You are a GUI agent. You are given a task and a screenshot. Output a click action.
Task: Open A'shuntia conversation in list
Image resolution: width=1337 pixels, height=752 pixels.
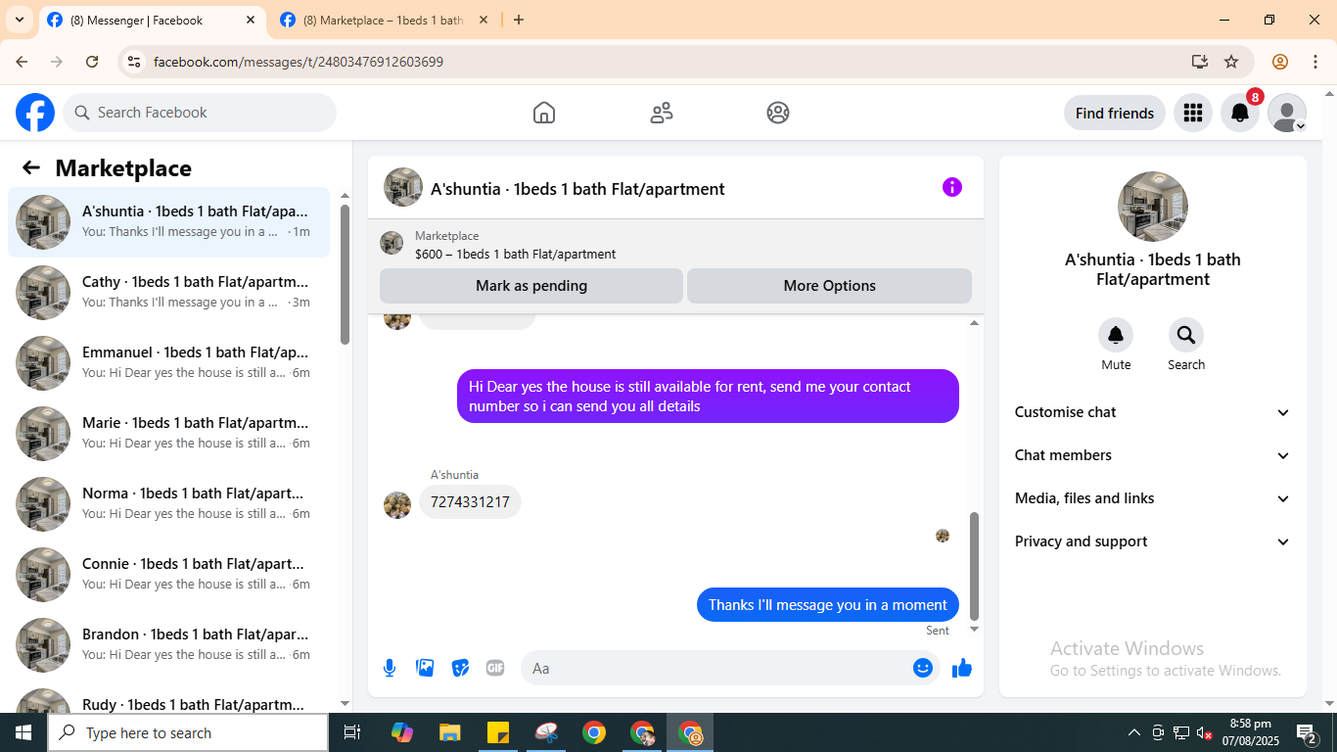point(169,222)
